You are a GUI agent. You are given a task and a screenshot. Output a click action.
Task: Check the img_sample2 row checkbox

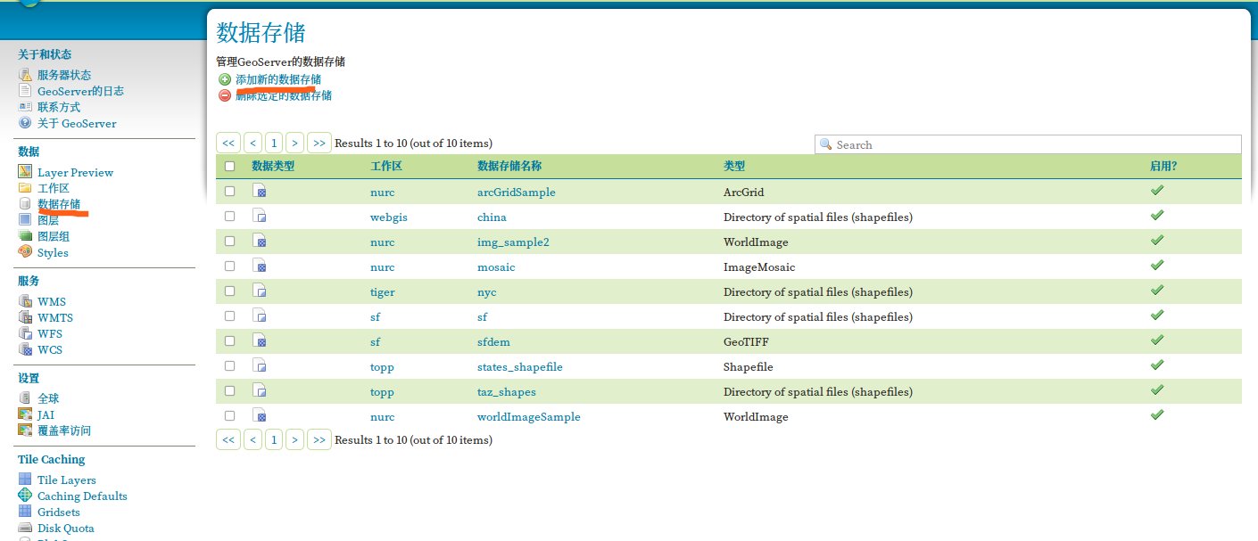click(230, 241)
